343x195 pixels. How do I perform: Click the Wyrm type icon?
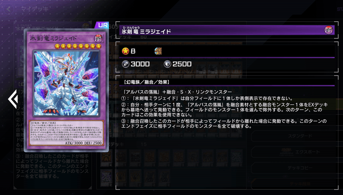159,51
